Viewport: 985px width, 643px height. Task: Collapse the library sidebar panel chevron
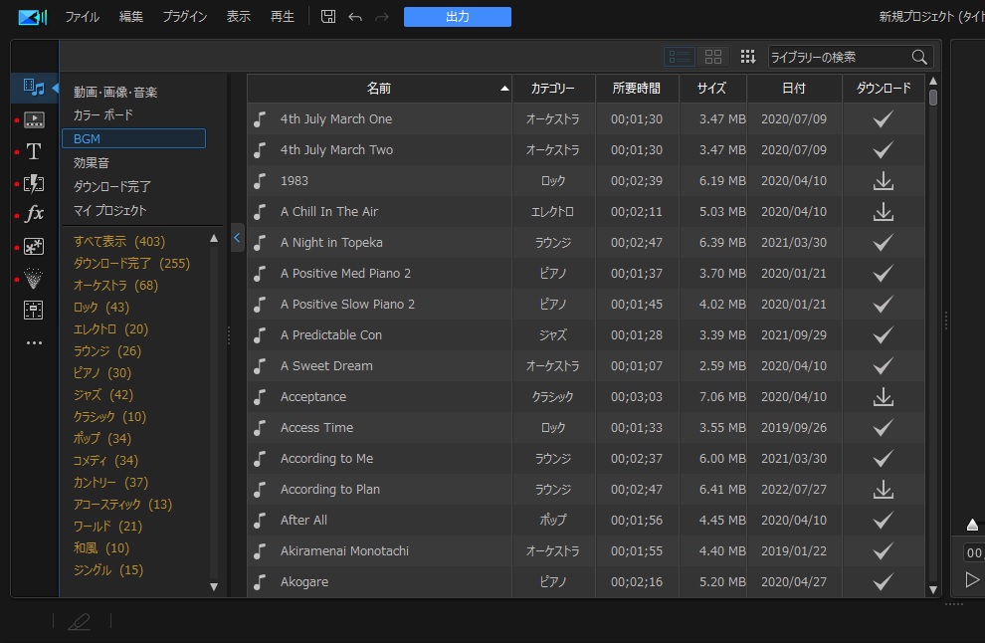click(237, 238)
